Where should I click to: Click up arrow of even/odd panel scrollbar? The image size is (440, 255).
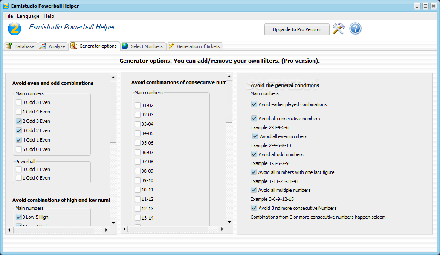pos(113,77)
